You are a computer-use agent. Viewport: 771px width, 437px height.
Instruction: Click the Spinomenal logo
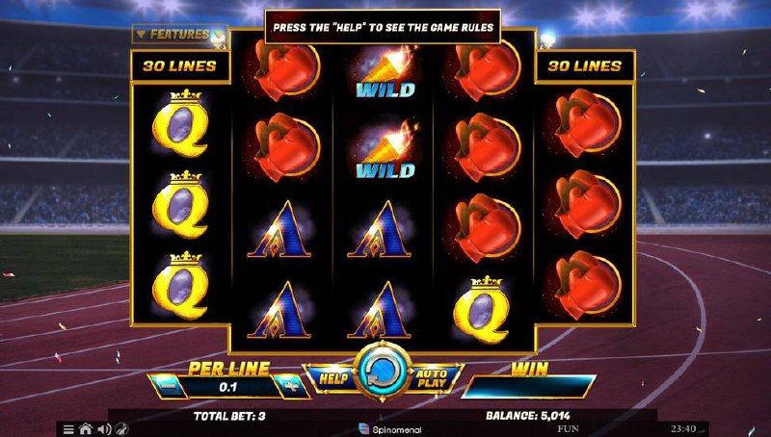click(390, 429)
